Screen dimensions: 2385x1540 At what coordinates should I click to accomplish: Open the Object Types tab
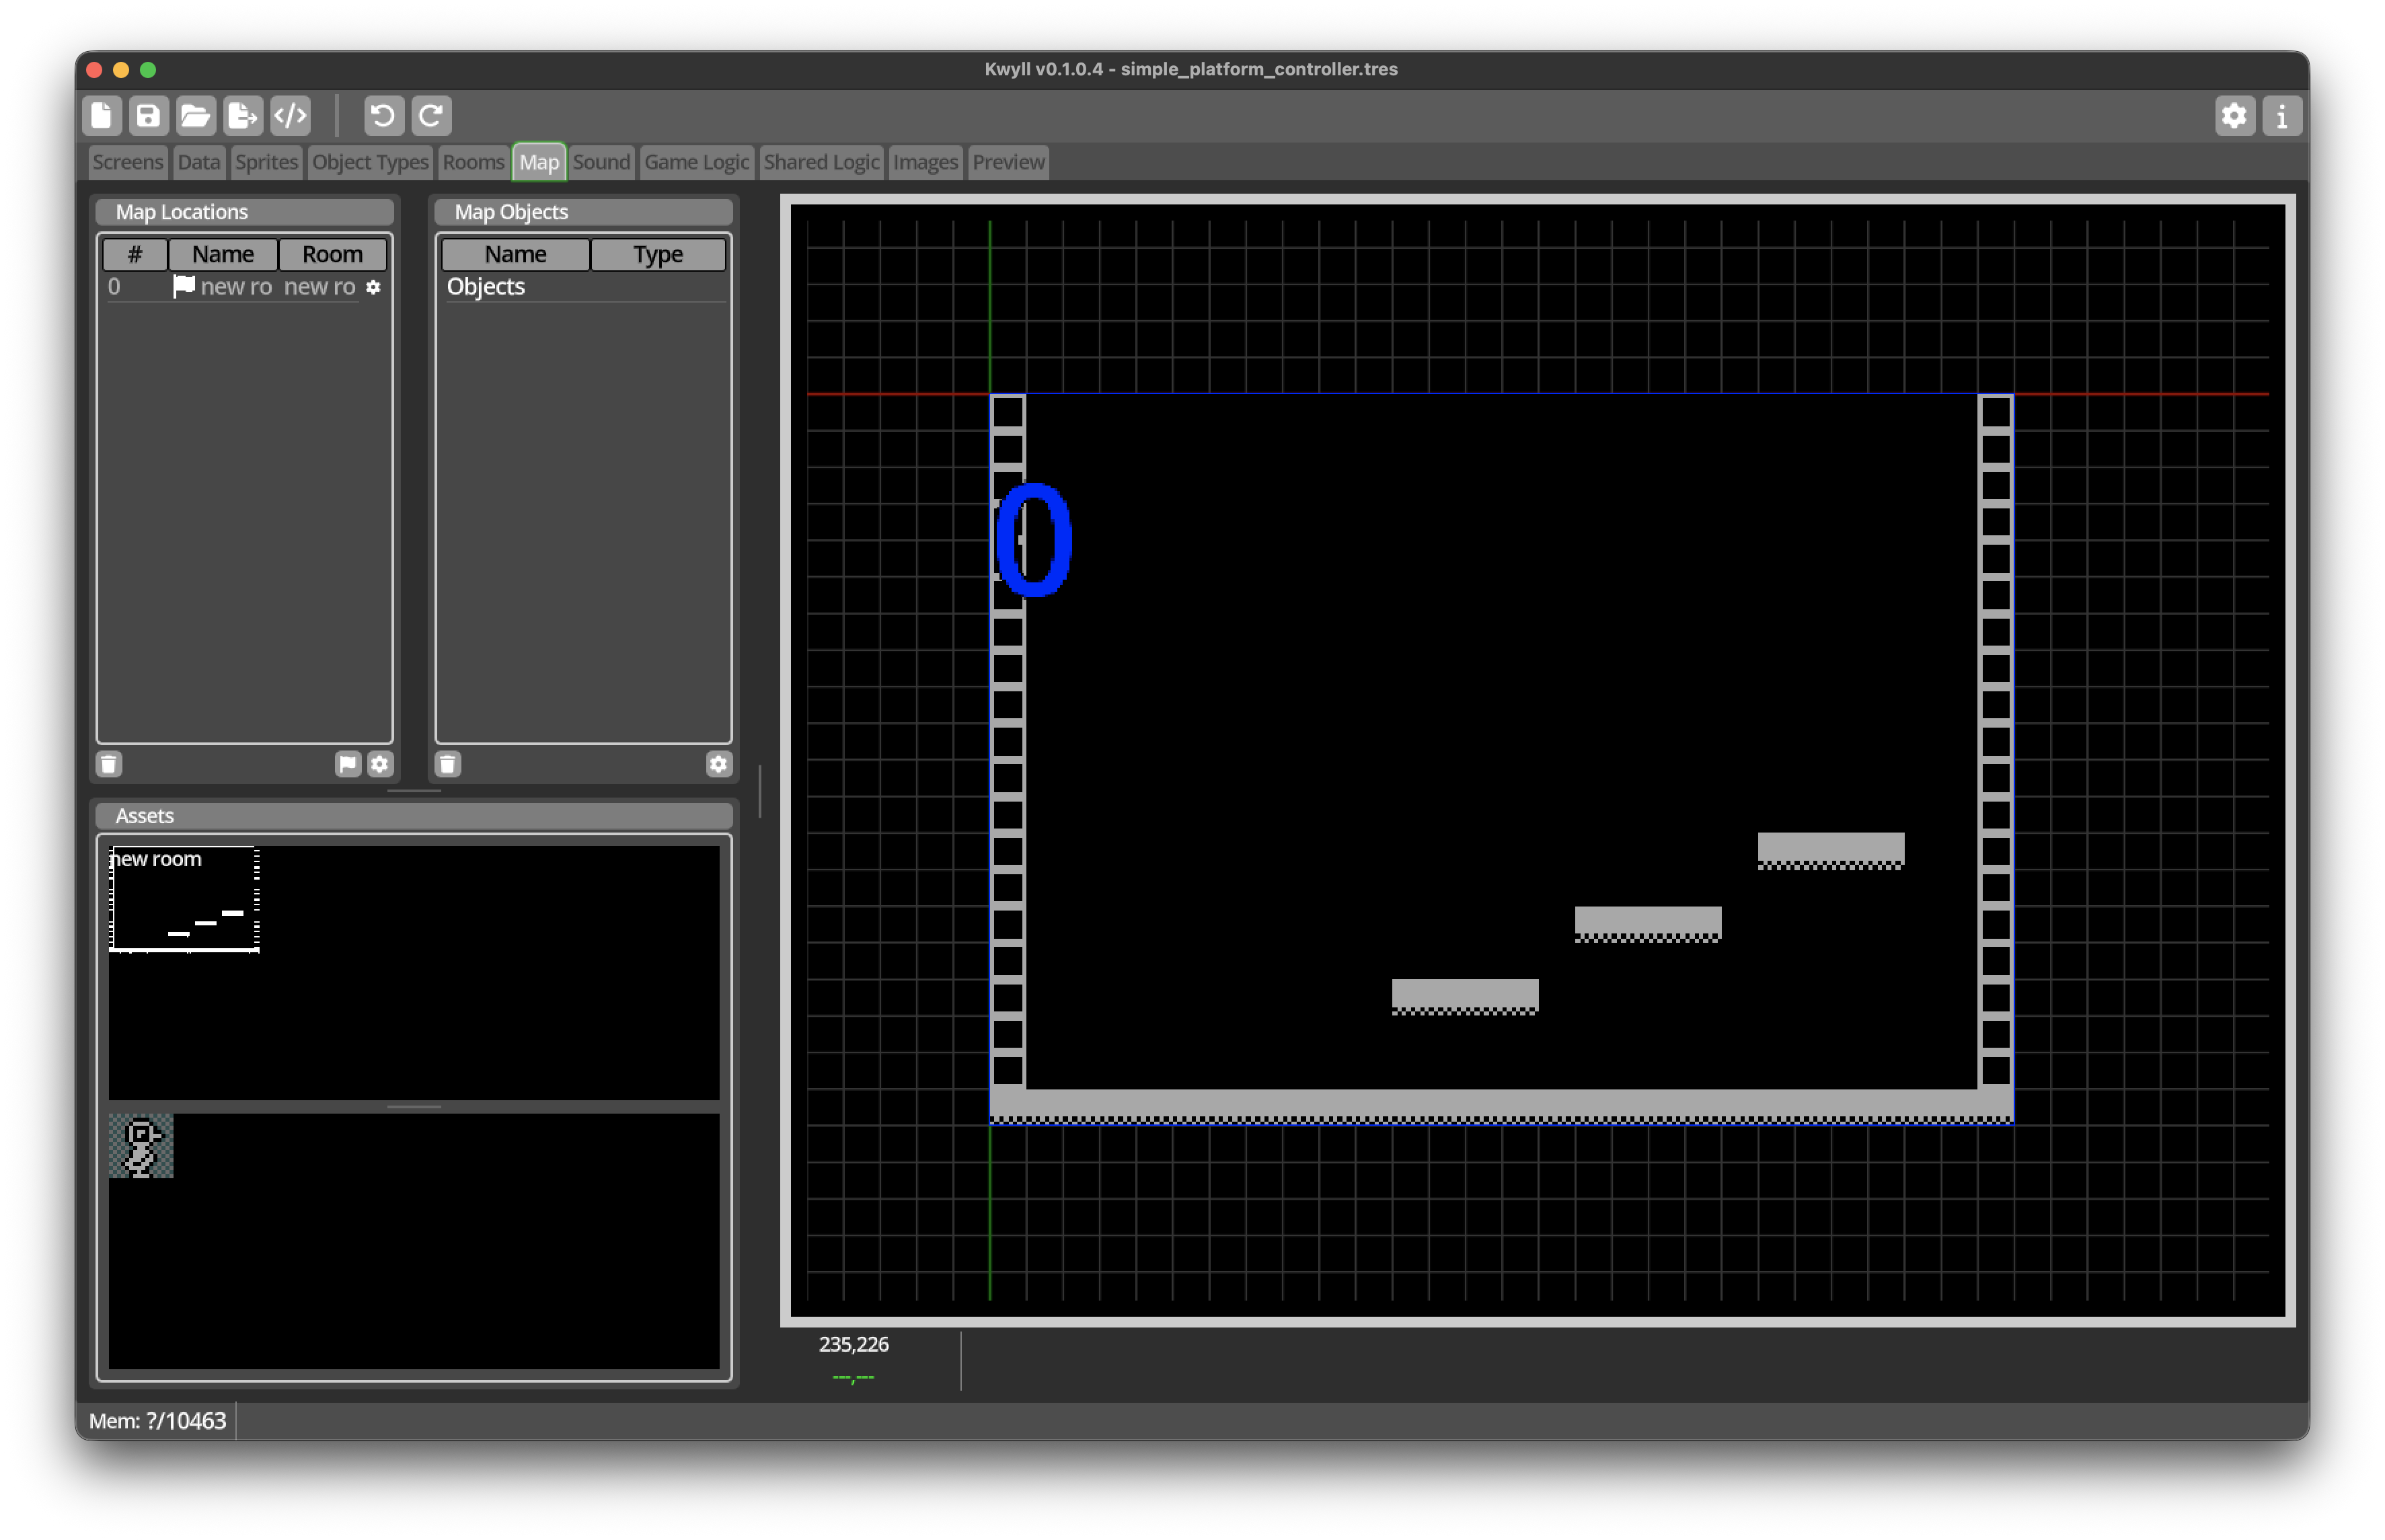tap(370, 162)
